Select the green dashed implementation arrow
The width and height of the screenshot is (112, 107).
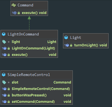pos(29,23)
